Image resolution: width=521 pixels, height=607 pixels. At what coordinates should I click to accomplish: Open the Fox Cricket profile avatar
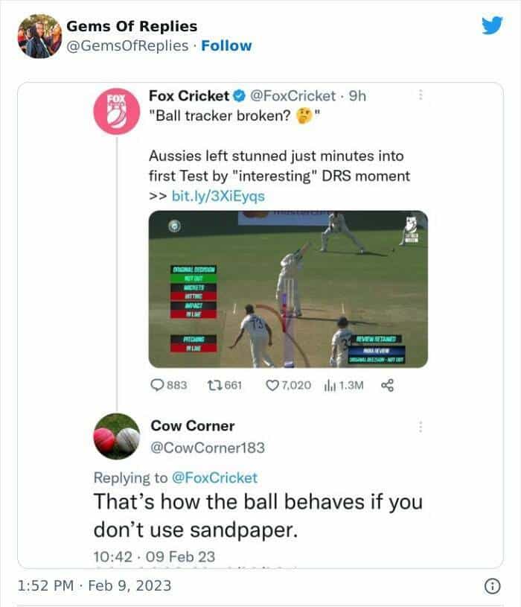pyautogui.click(x=117, y=112)
